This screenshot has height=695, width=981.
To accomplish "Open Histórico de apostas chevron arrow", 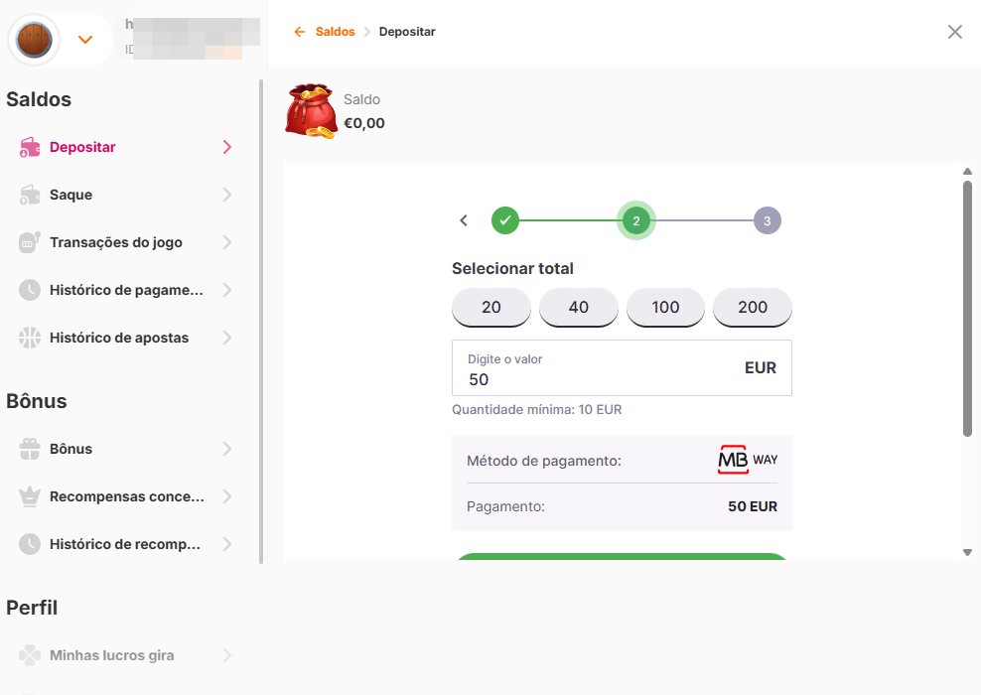I will 227,338.
